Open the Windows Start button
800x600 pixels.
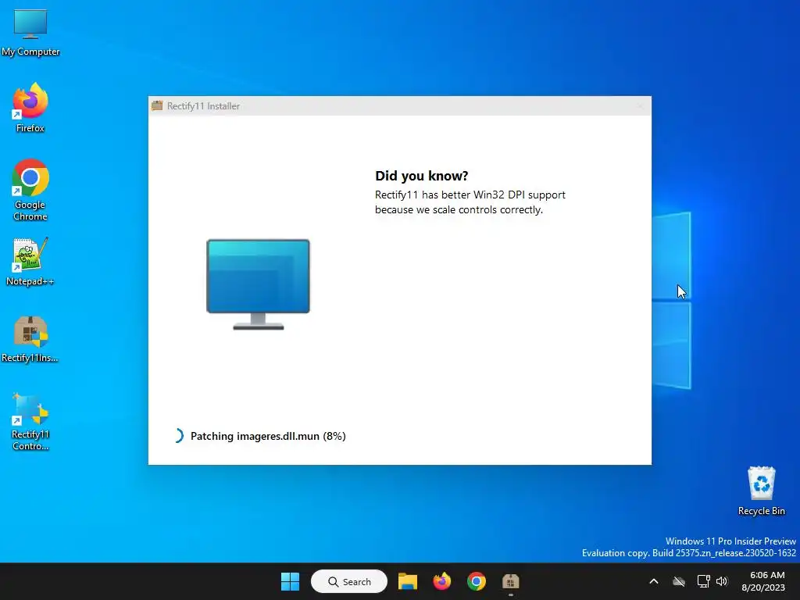[x=291, y=581]
